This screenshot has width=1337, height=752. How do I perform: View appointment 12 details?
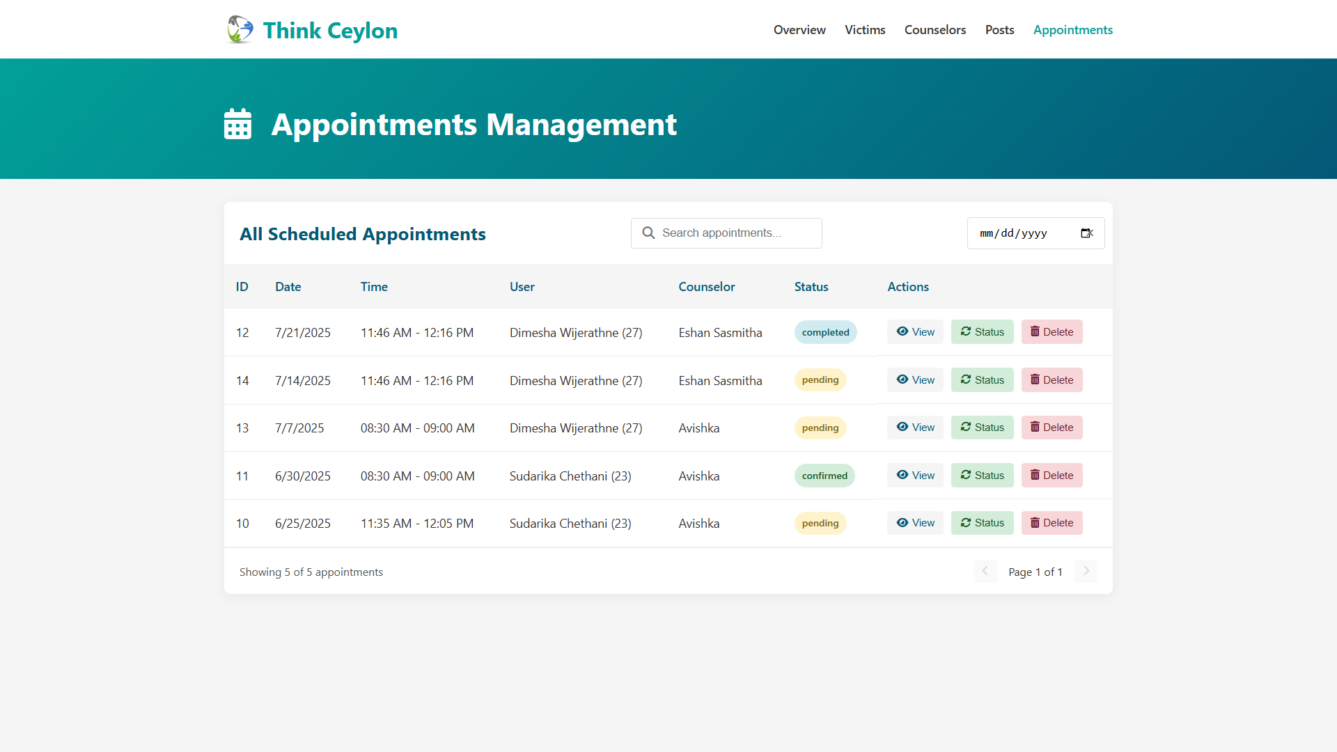click(x=915, y=332)
